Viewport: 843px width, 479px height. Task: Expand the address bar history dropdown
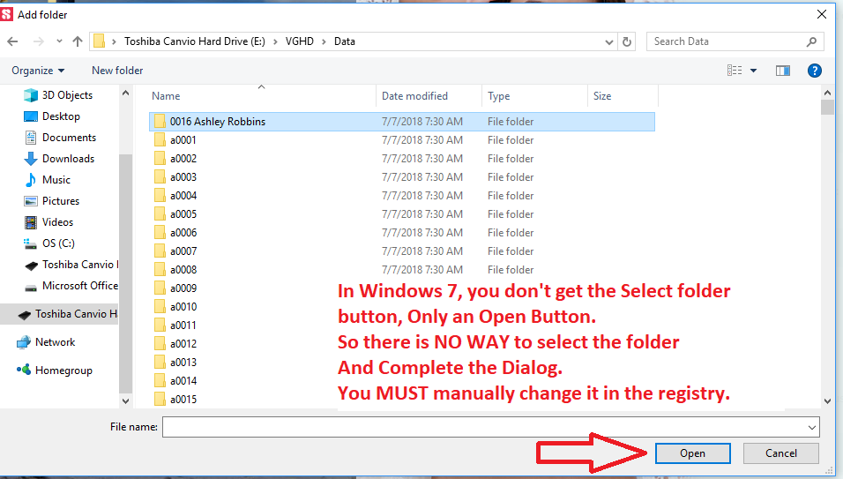[609, 41]
